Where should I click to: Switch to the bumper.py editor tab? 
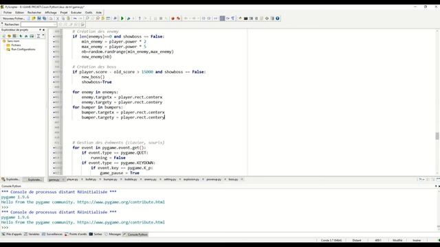pos(110,179)
